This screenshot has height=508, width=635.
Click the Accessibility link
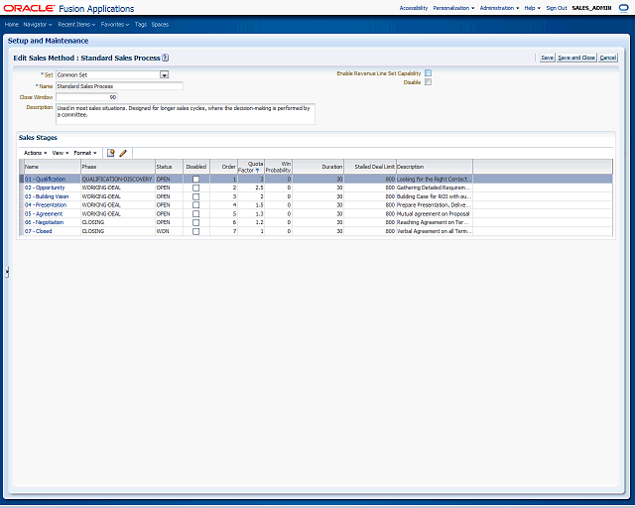tap(414, 8)
